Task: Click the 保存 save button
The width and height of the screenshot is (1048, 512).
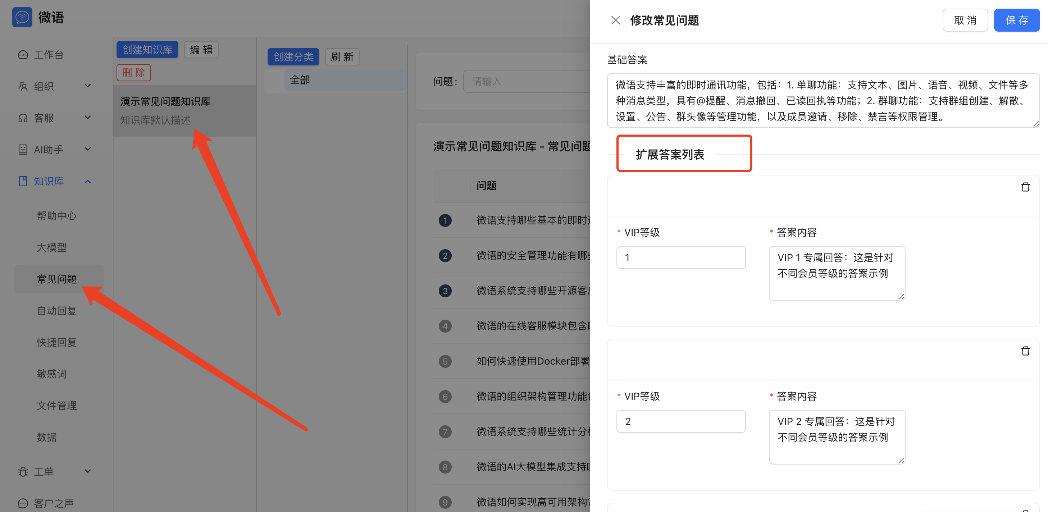Action: (1017, 20)
